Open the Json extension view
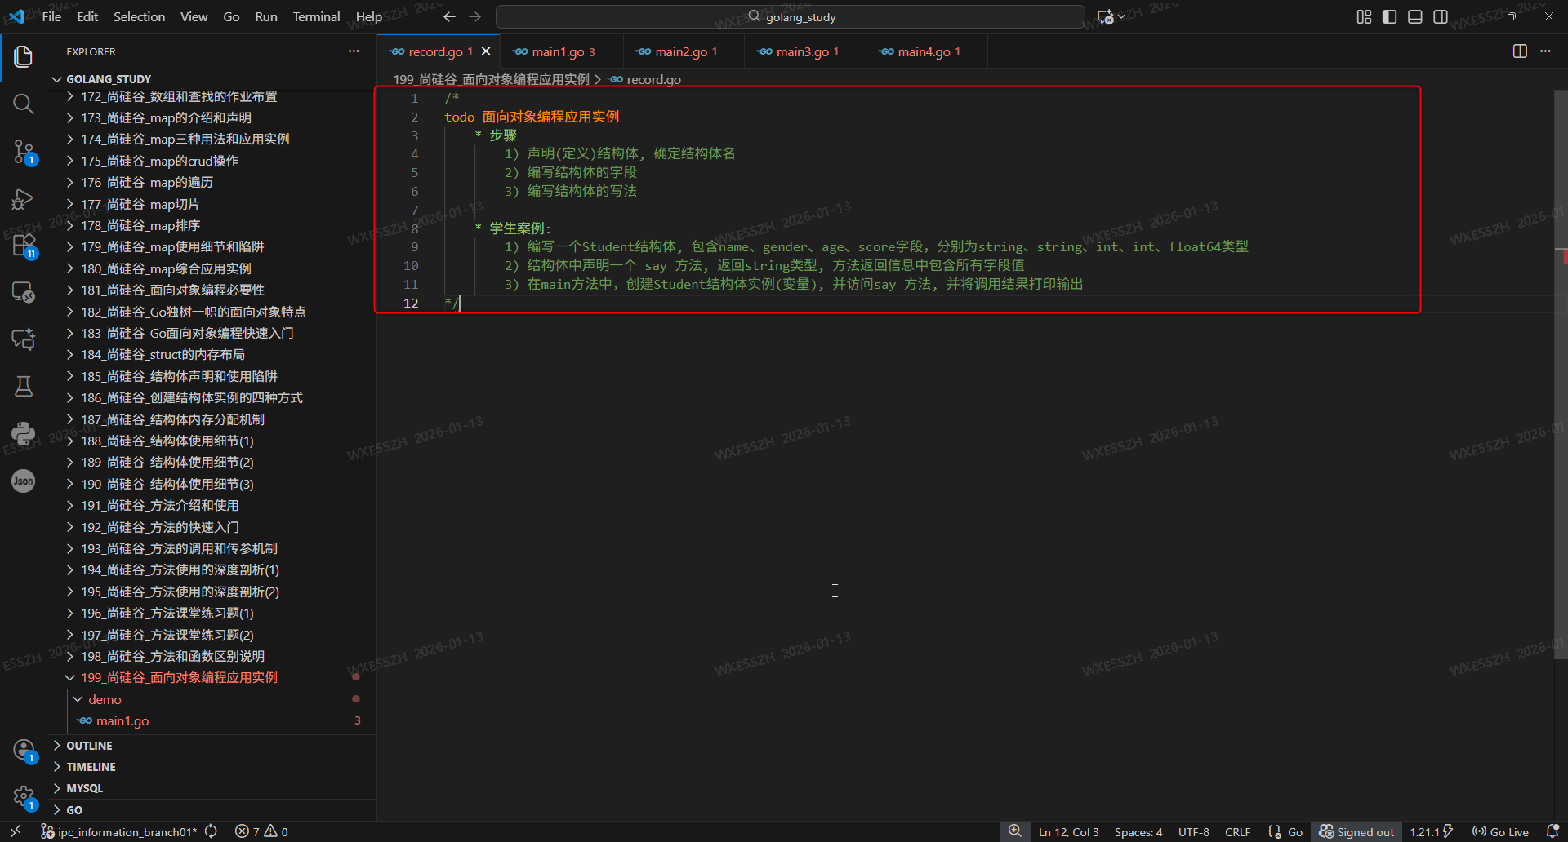Image resolution: width=1568 pixels, height=842 pixels. coord(24,481)
